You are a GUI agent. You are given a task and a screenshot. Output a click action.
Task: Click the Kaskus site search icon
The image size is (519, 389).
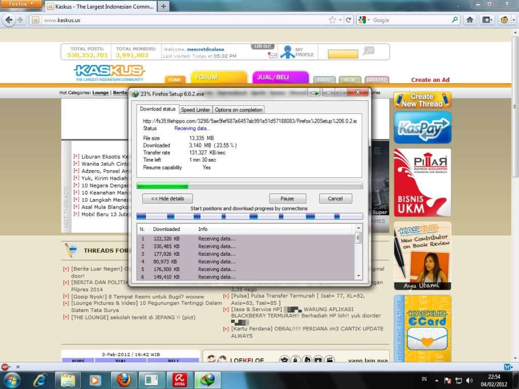pyautogui.click(x=368, y=51)
